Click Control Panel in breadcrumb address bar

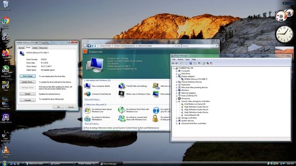[105, 46]
